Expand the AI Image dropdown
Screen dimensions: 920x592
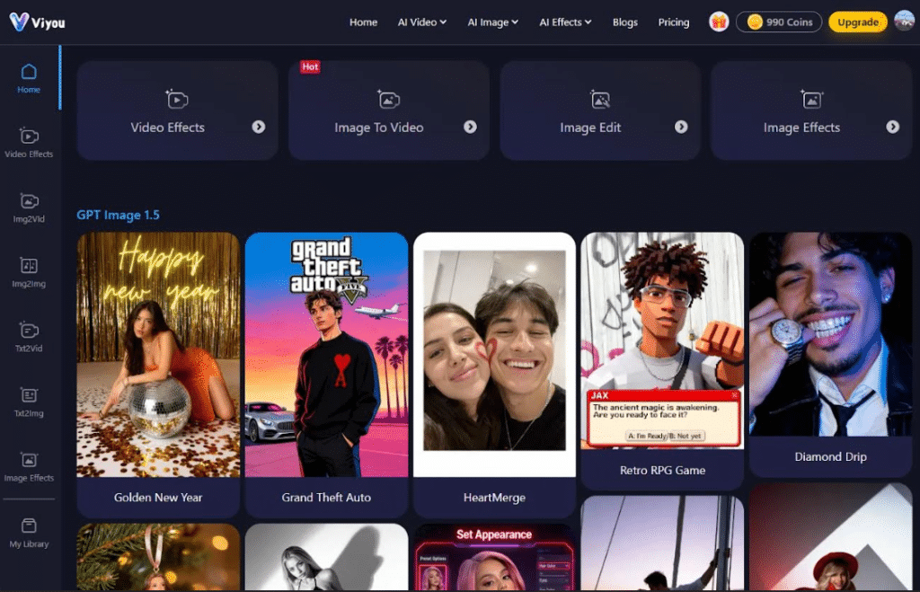coord(492,22)
